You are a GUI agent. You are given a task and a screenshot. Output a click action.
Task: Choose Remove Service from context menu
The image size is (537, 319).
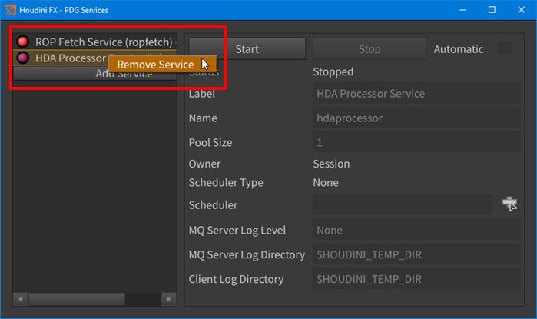tap(155, 65)
